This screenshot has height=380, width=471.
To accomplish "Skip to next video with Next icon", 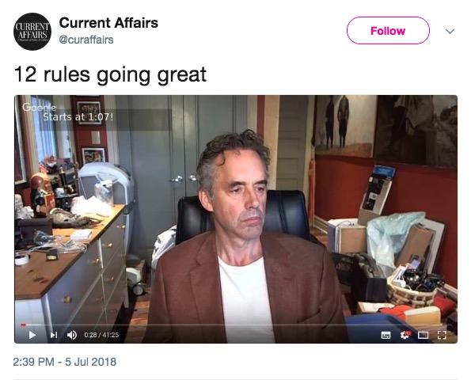I will [54, 335].
